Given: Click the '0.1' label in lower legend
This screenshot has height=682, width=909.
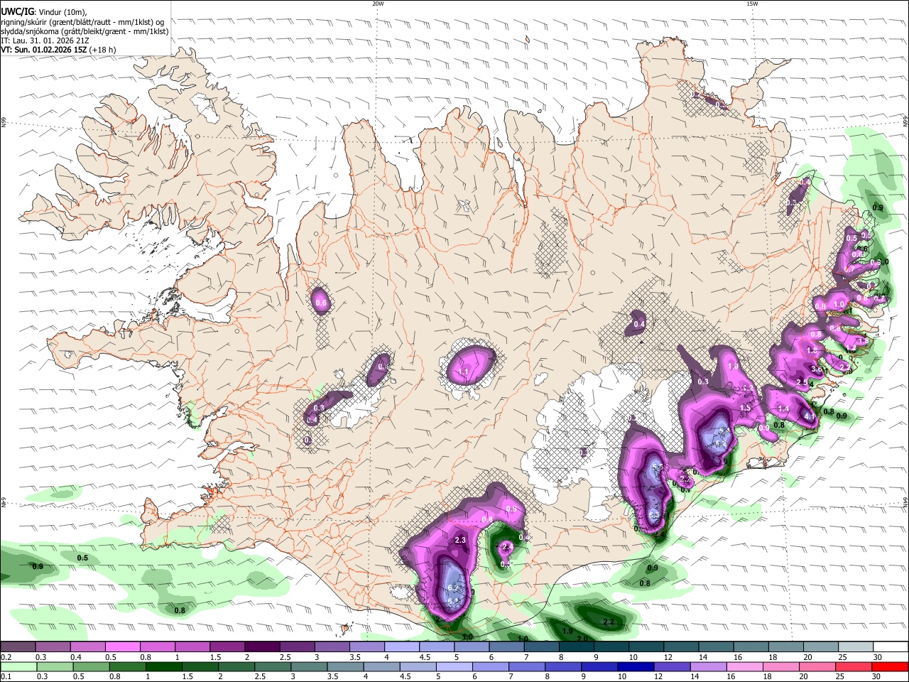Looking at the screenshot, I should (6, 677).
